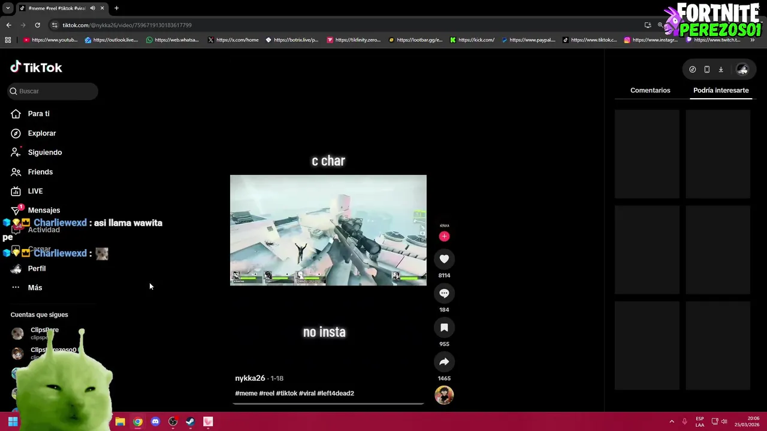767x431 pixels.
Task: Click the TikTok coins icon at top right
Action: (x=692, y=69)
